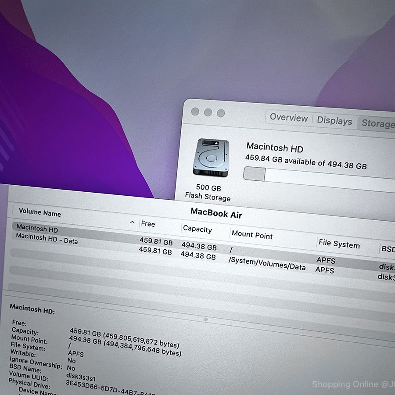
Task: Click the "459.84 GB available of 494.38 GB" text
Action: (306, 162)
